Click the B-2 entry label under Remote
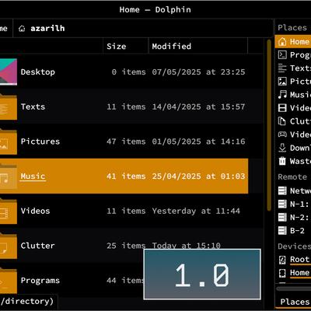The height and width of the screenshot is (311, 311). coord(297,230)
